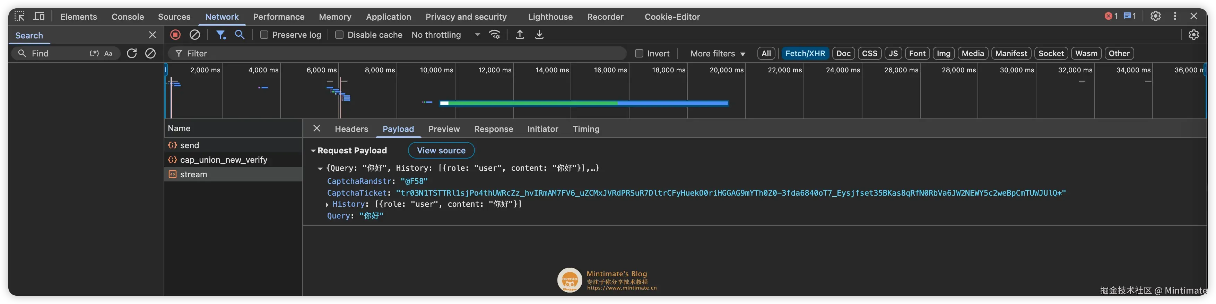This screenshot has height=304, width=1216.
Task: Open the Preview tab of request
Action: (x=444, y=129)
